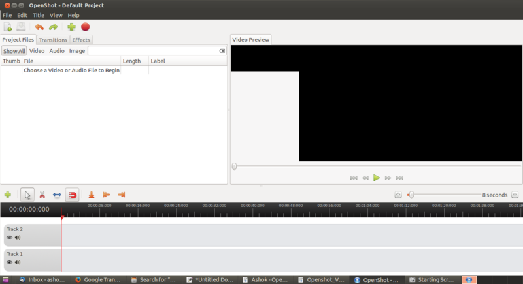This screenshot has width=523, height=284.
Task: Click the fast forward button
Action: [388, 178]
